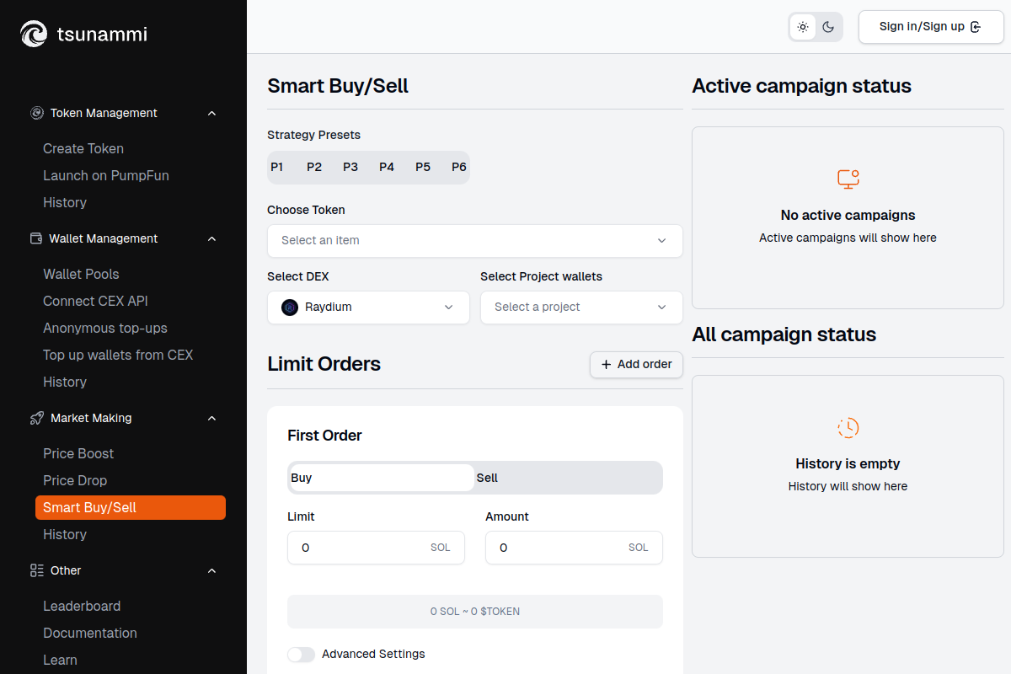Click the Limit Orders heading
This screenshot has height=674, width=1011.
324,364
